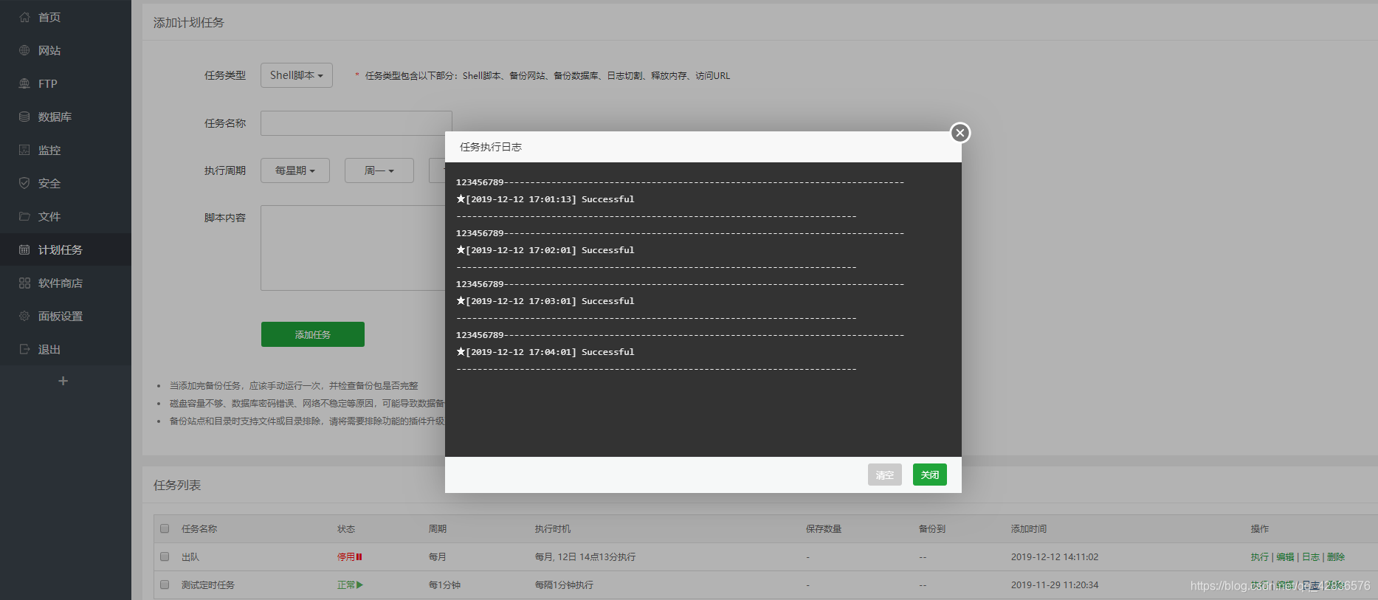Click the red pause icon beside 停用
The image size is (1378, 600).
(359, 557)
